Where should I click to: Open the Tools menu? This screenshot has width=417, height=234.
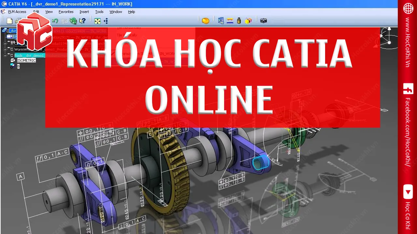coord(99,12)
